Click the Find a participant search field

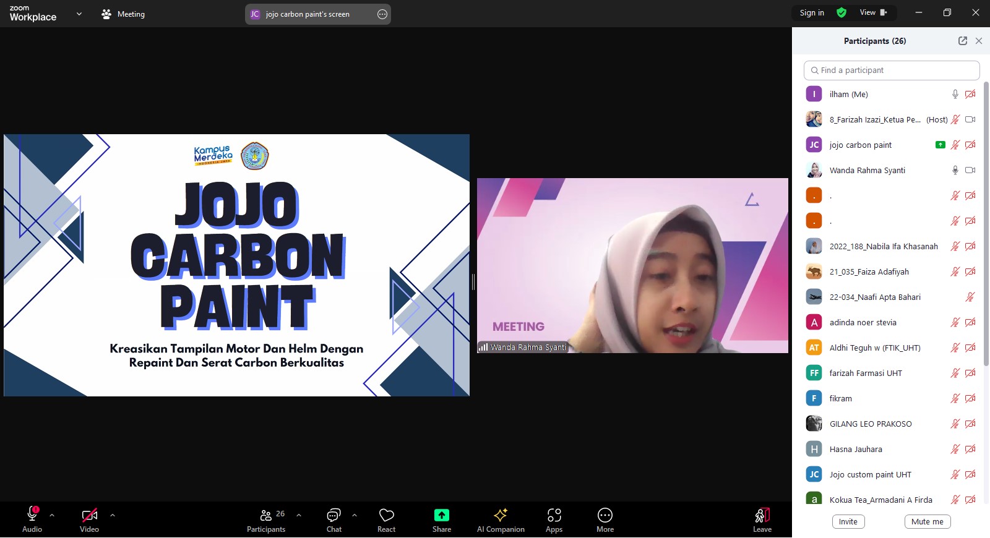pyautogui.click(x=891, y=70)
